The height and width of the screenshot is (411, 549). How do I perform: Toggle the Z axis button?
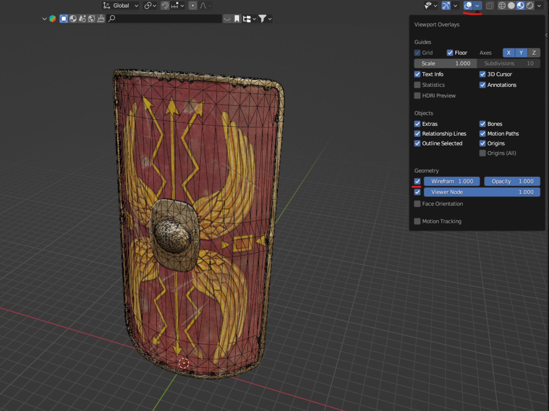tap(534, 53)
